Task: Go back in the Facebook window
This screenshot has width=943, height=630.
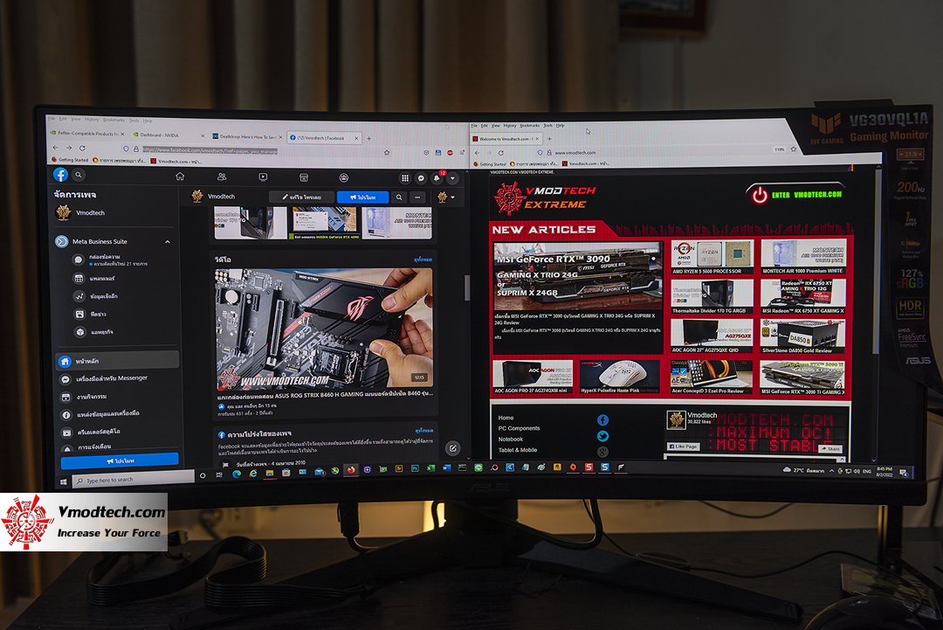Action: click(x=55, y=148)
